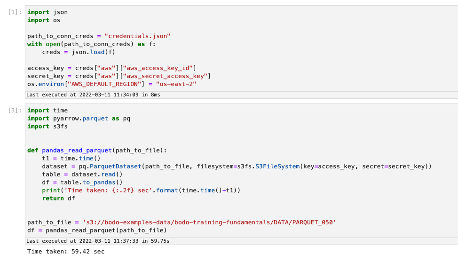Click the 'import s3fs' line

point(47,126)
